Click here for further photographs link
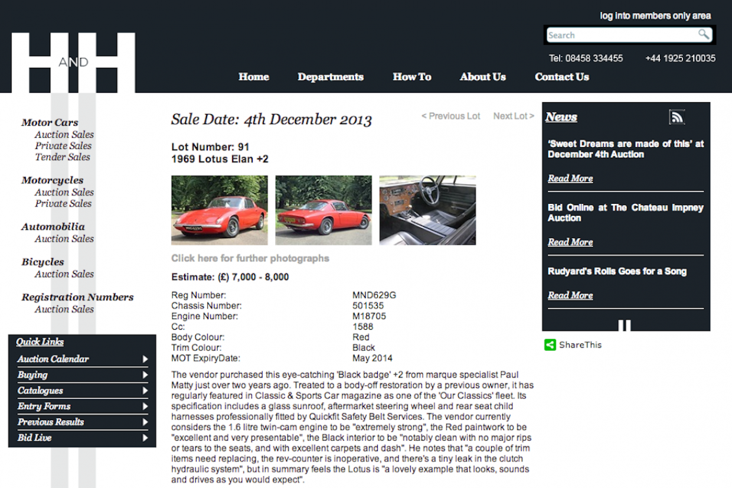 click(x=250, y=258)
